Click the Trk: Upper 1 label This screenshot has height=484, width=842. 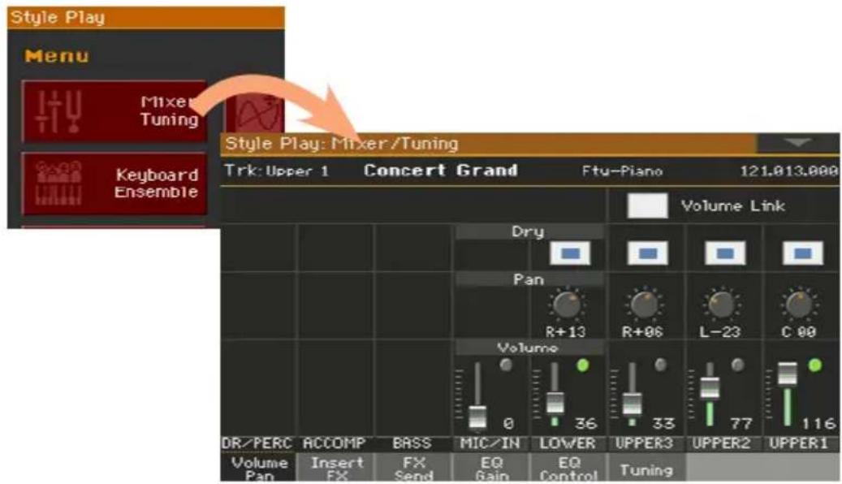277,171
